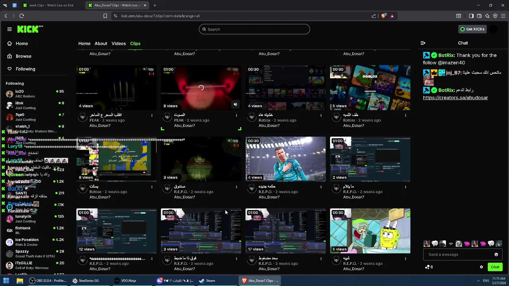Viewport: 509px width, 286px height.
Task: Open the Windows Start menu
Action: pos(7,280)
